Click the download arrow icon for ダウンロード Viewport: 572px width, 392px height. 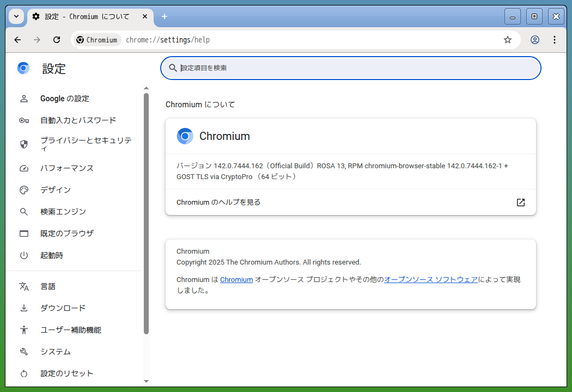(24, 308)
